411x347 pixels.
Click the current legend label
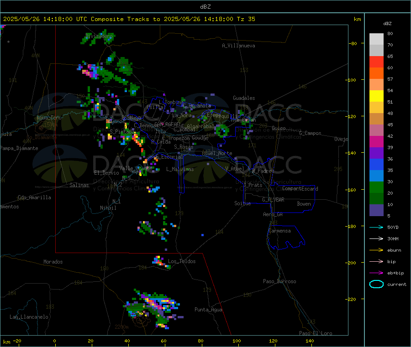pyautogui.click(x=397, y=284)
